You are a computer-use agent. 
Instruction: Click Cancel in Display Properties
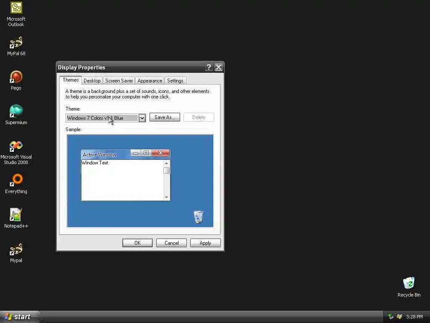171,243
